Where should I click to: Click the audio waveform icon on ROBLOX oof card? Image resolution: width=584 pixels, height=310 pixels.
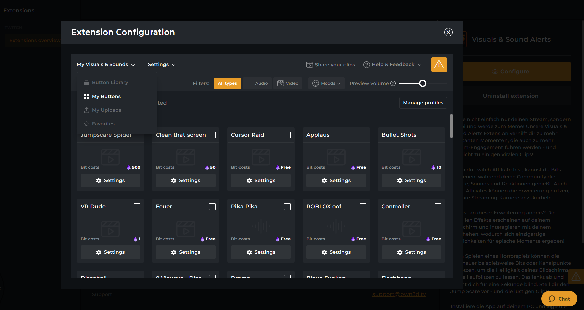tap(336, 226)
